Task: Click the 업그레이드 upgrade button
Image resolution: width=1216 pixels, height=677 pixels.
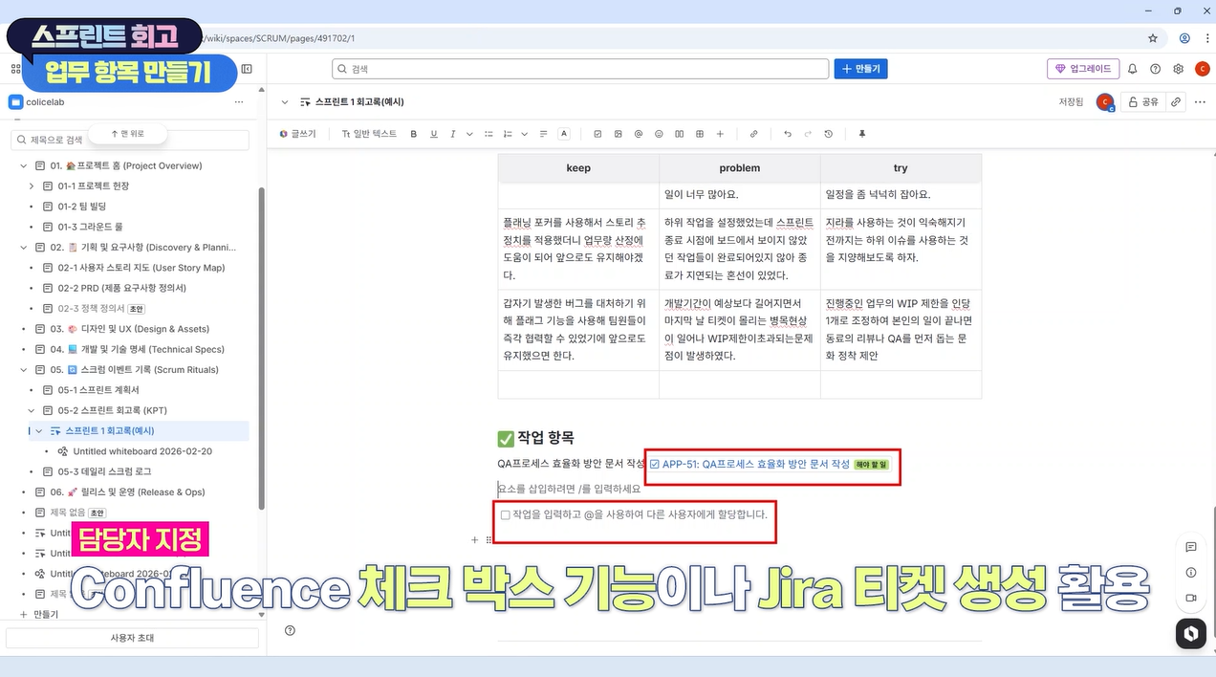Action: pos(1083,69)
